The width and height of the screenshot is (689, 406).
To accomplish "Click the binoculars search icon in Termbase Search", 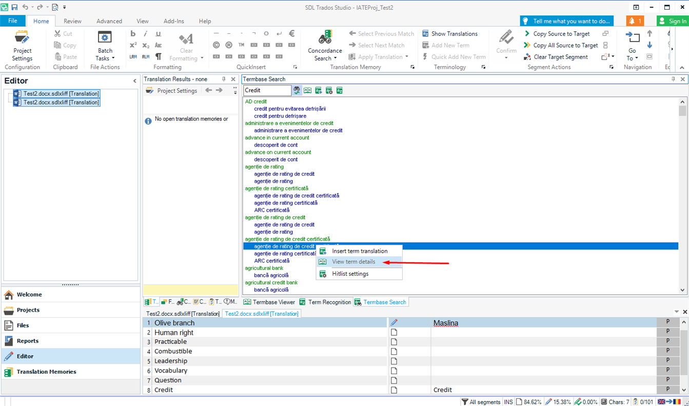I will (297, 90).
